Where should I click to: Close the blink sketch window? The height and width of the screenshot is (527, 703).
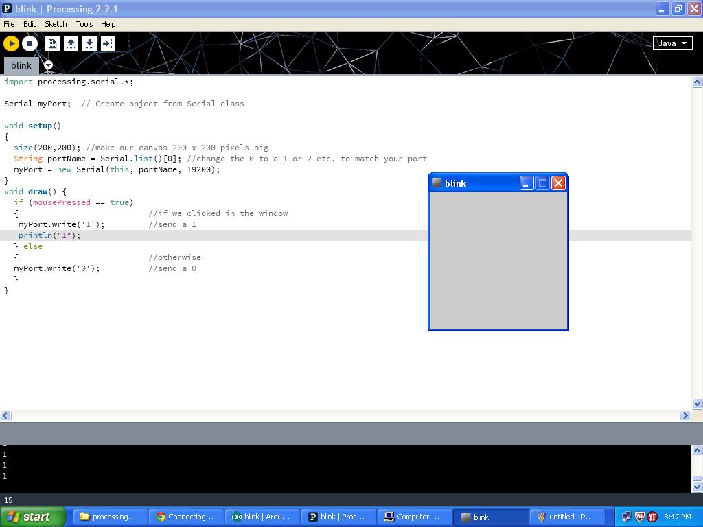pyautogui.click(x=558, y=183)
